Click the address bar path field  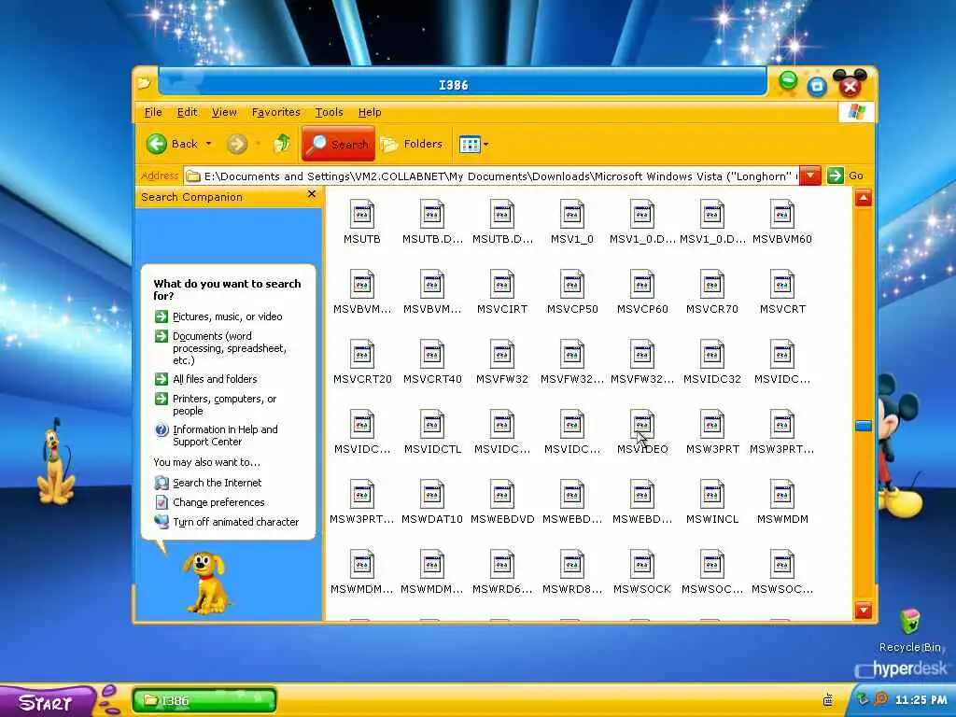tap(491, 176)
